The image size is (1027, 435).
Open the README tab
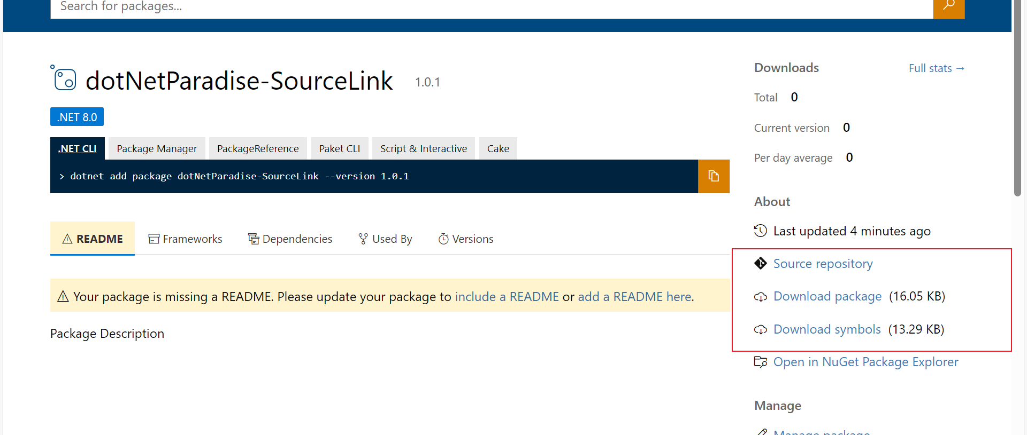click(x=93, y=239)
